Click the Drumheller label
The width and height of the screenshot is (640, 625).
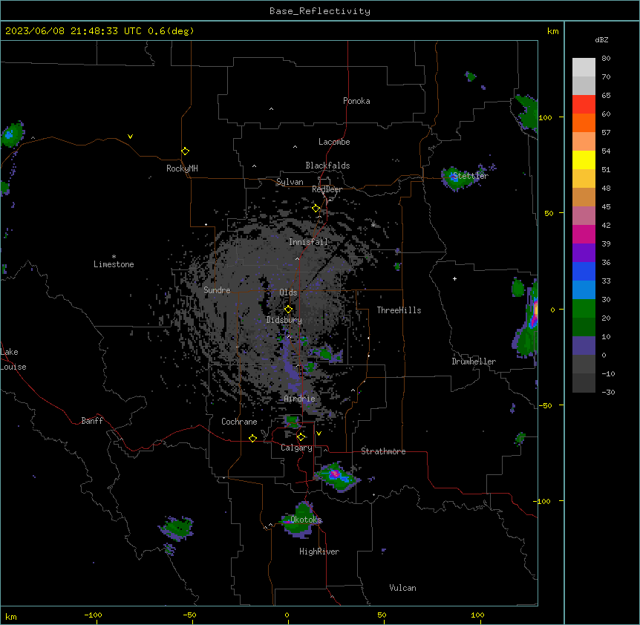(474, 361)
